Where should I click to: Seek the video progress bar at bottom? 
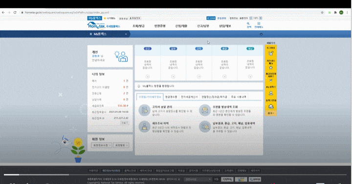[x=175, y=175]
